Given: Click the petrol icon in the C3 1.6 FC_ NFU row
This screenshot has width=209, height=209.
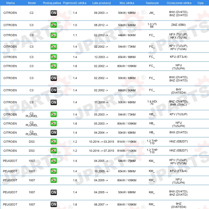Looking at the screenshot, I should coord(54,66).
